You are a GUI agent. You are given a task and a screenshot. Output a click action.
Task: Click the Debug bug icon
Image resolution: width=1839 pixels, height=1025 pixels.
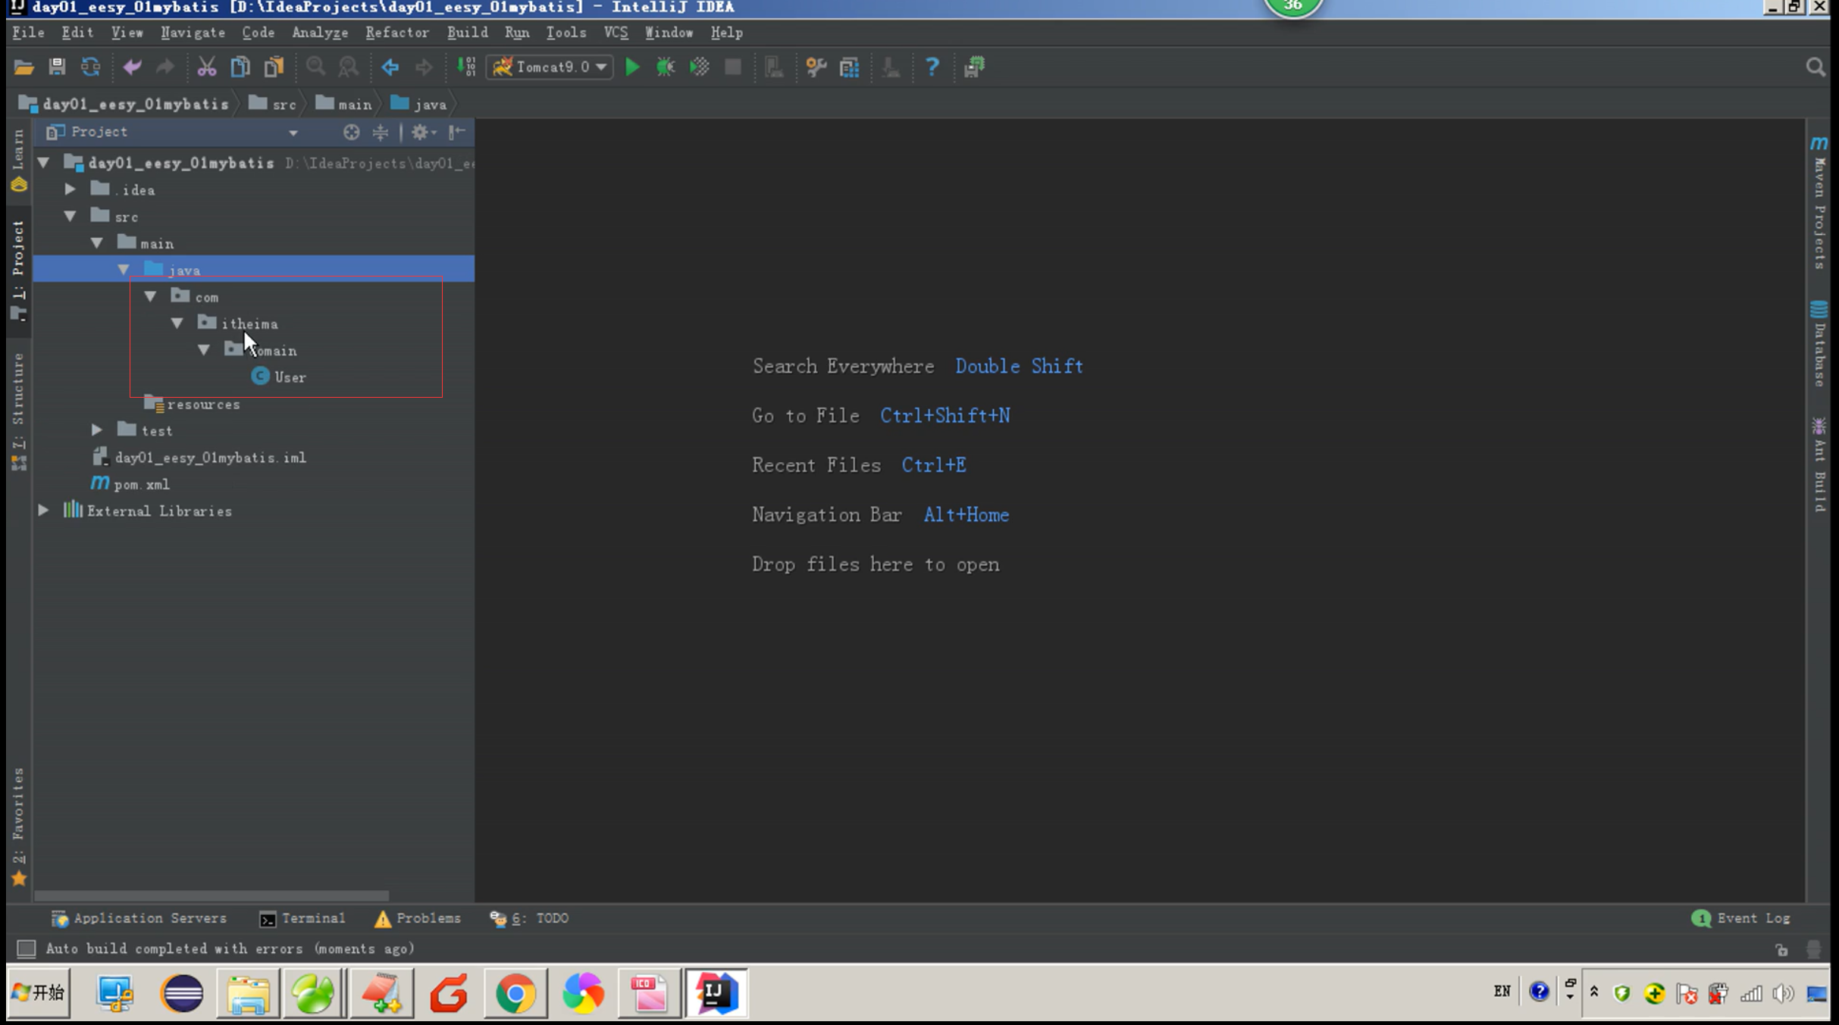(x=665, y=67)
